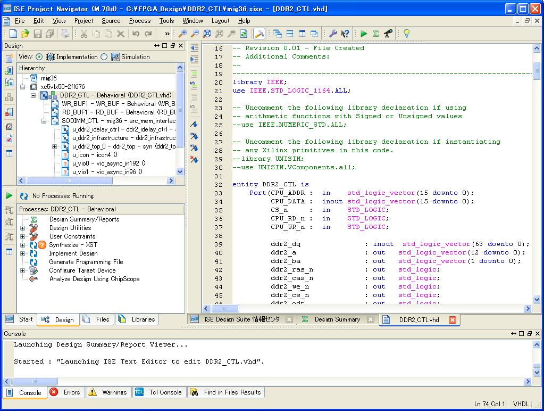The image size is (544, 411).
Task: Click the clear bookmarks red X icon
Action: click(x=194, y=160)
